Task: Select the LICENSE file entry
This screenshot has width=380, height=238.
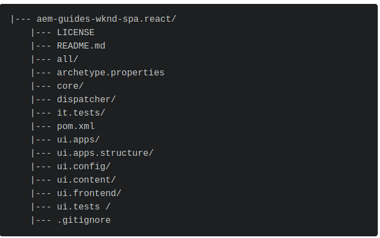Action: tap(76, 32)
